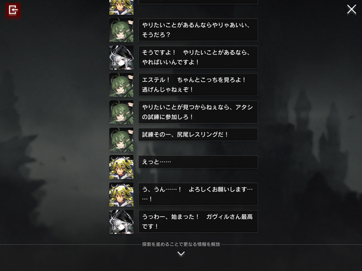Screen dimensions: 362x271
Task: Select the えっと…… dialogue bubble
Action: [x=198, y=162]
